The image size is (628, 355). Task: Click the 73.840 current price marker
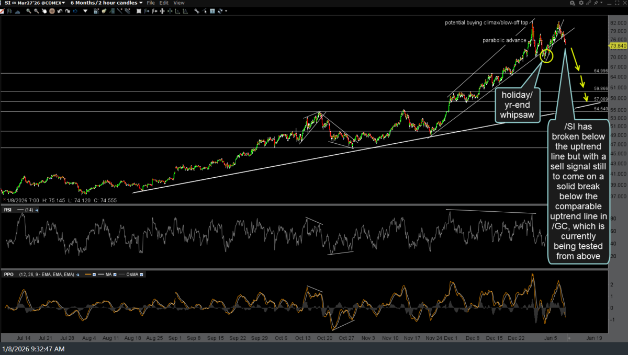[x=618, y=46]
